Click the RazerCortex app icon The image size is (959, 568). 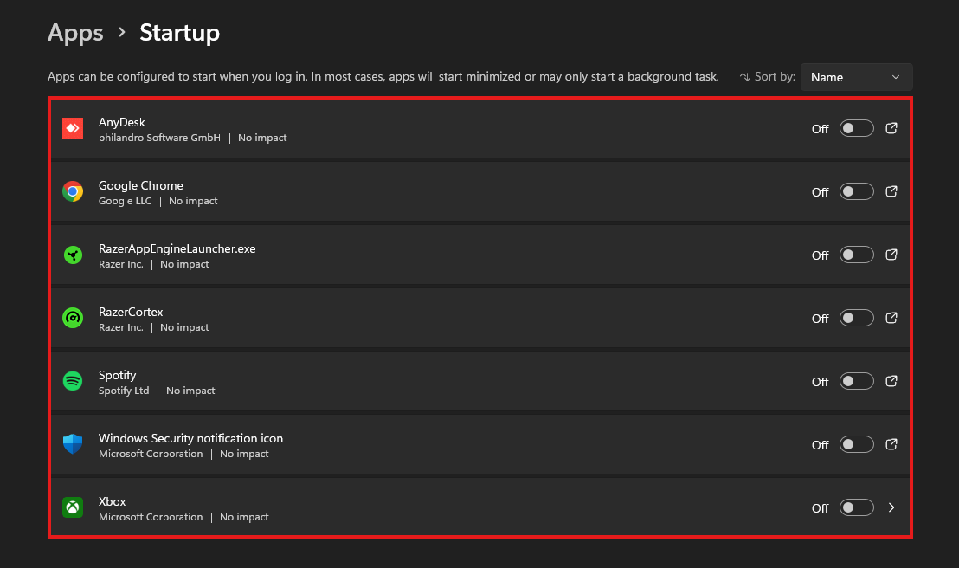click(x=73, y=318)
